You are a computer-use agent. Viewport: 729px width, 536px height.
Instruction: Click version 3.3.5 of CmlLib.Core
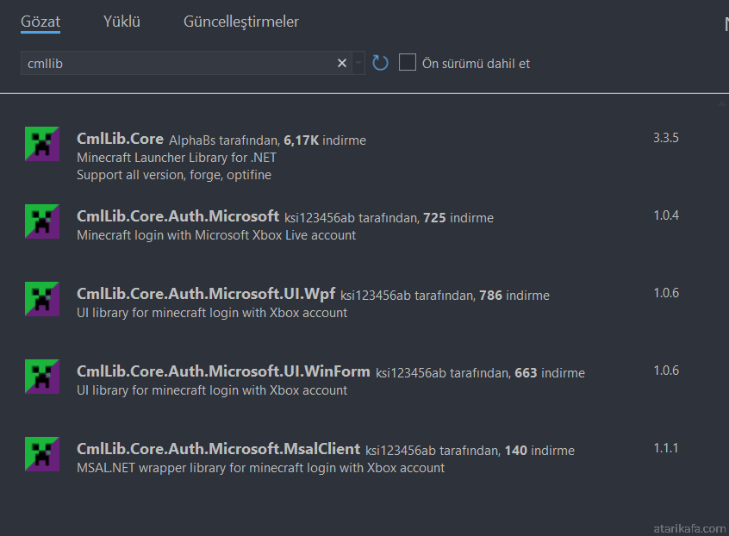coord(666,138)
